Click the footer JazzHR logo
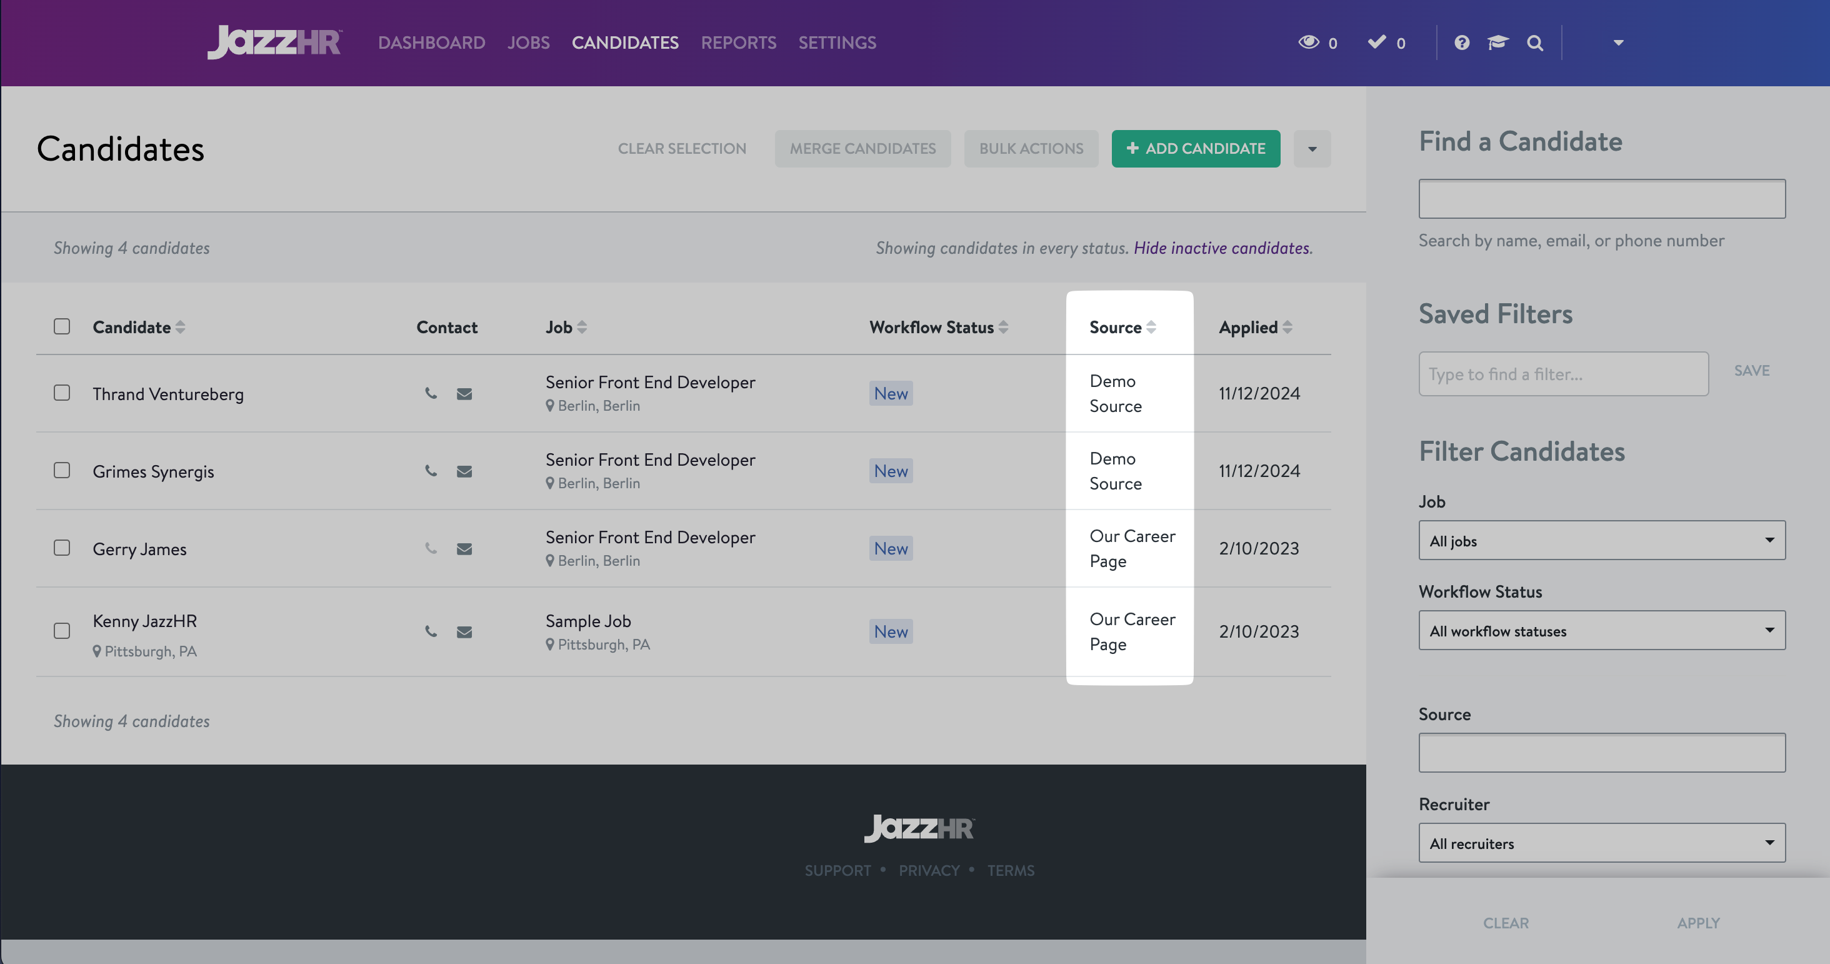The width and height of the screenshot is (1830, 964). click(x=919, y=828)
